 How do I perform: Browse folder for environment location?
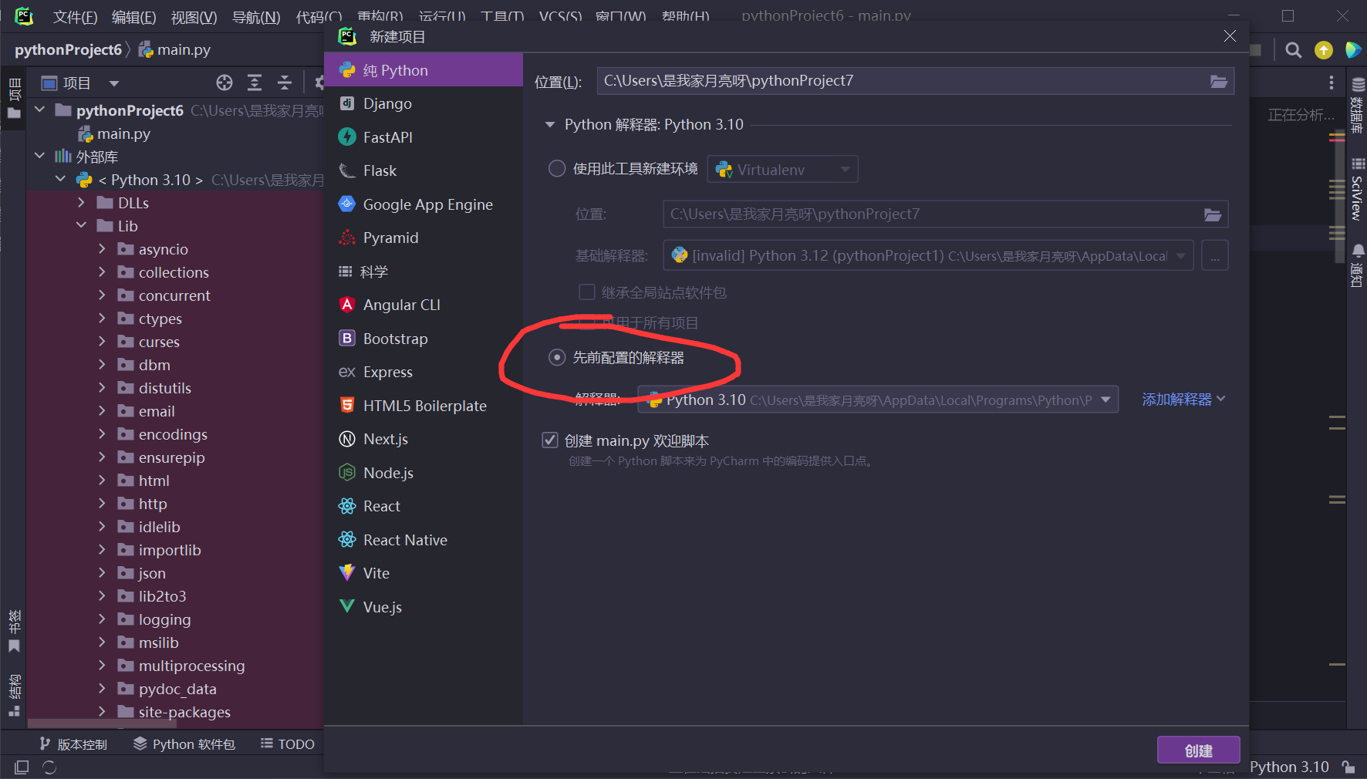pyautogui.click(x=1213, y=214)
